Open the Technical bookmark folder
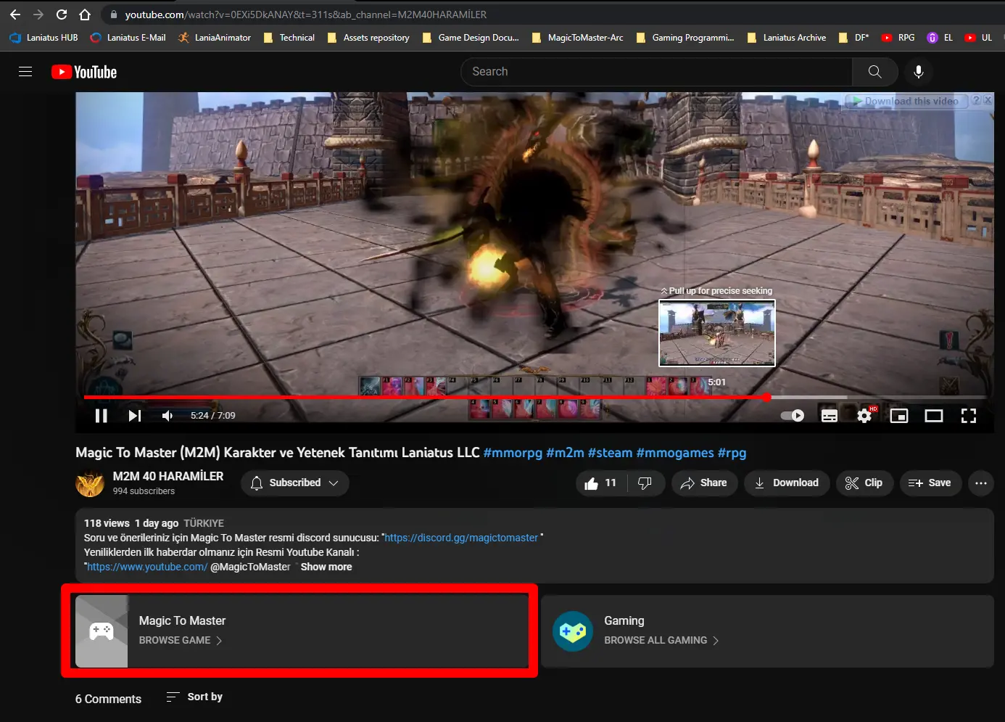 (289, 38)
